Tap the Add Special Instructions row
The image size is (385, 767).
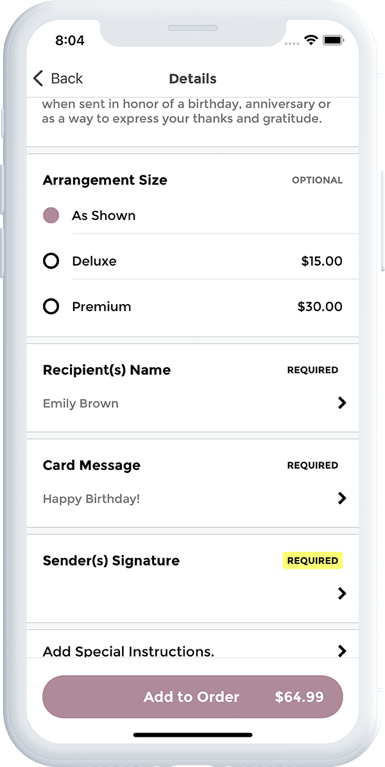click(x=128, y=651)
